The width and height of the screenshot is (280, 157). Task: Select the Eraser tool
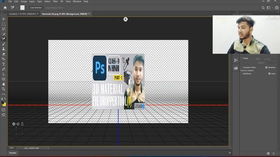(3, 54)
